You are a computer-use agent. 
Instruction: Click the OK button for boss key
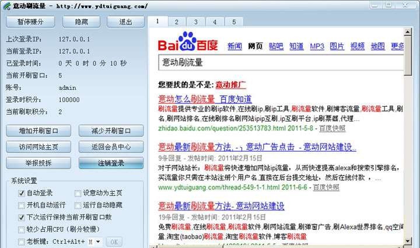(114, 242)
